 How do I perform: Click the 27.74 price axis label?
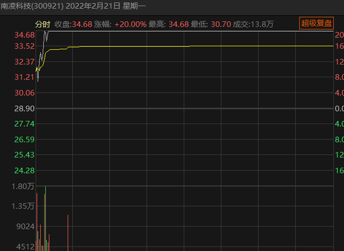(24, 124)
